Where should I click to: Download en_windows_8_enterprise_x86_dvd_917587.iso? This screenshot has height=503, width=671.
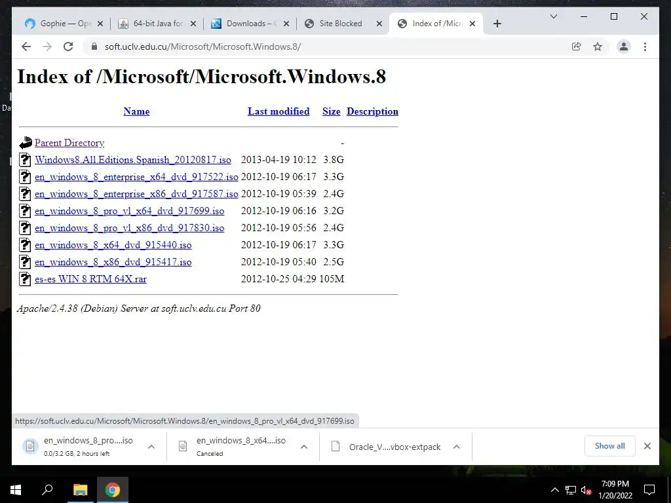[x=136, y=194]
